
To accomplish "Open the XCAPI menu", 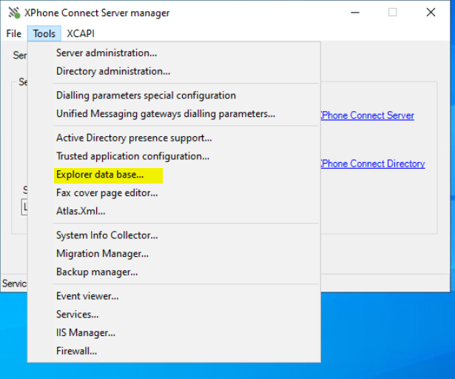I will [81, 34].
